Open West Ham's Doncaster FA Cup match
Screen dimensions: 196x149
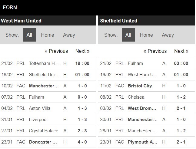tap(44, 142)
